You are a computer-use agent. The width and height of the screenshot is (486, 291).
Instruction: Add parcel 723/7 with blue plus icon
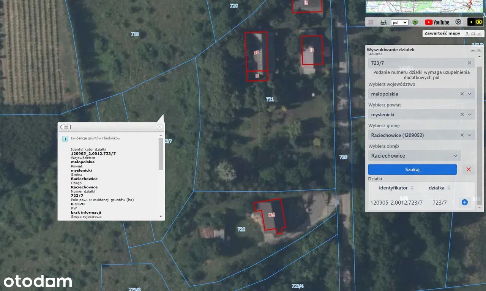pos(464,202)
